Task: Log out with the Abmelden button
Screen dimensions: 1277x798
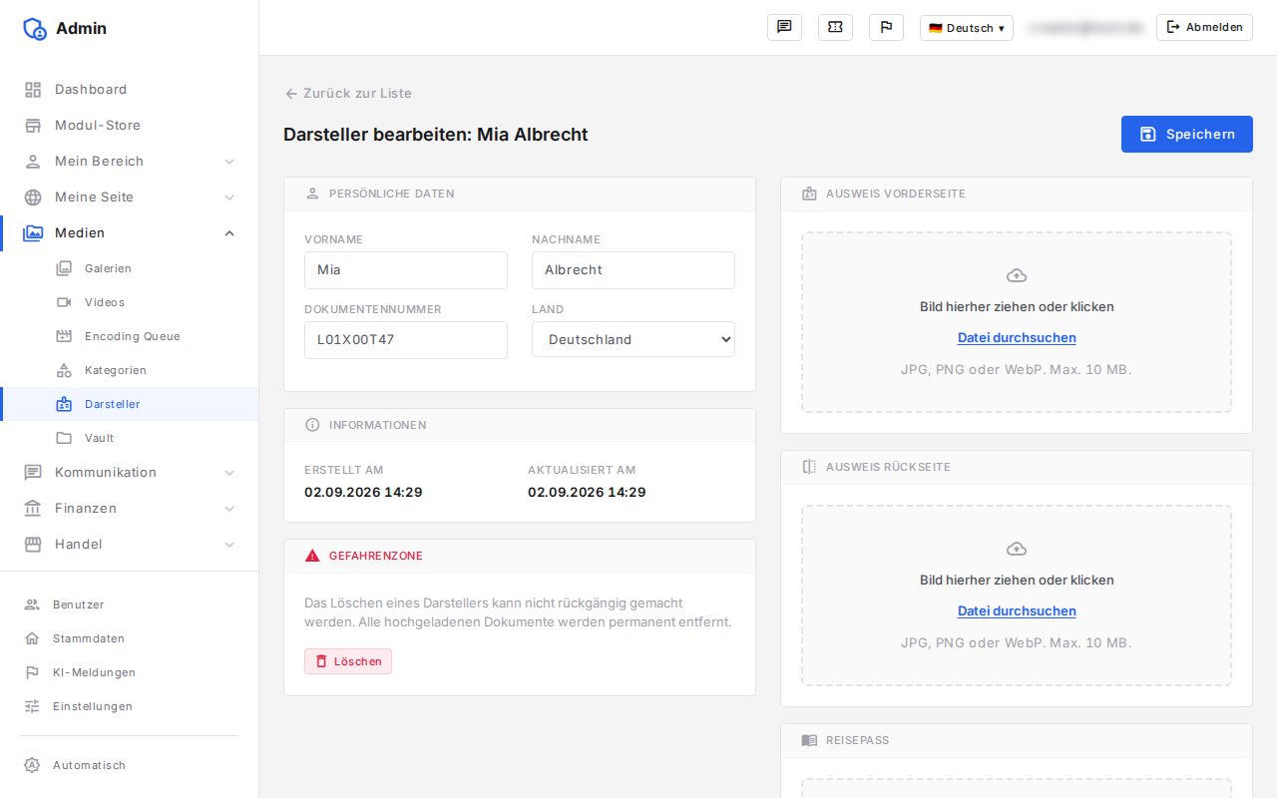Action: [1204, 27]
